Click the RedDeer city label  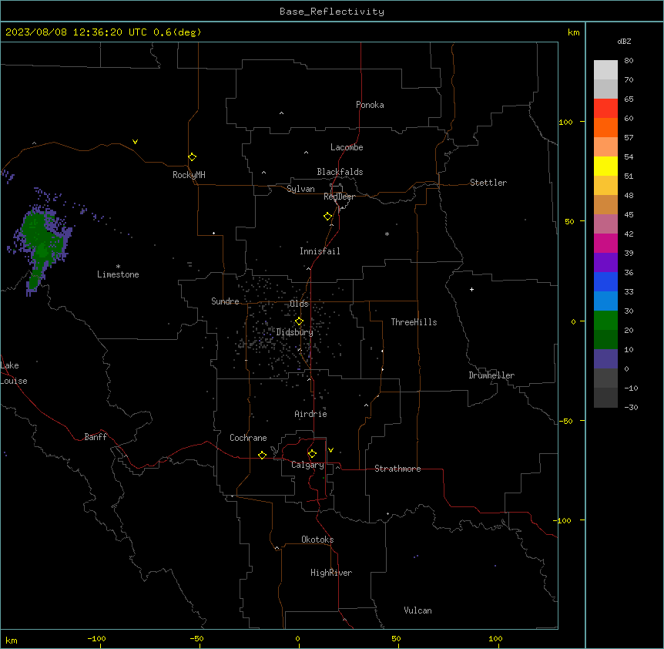[x=339, y=197]
